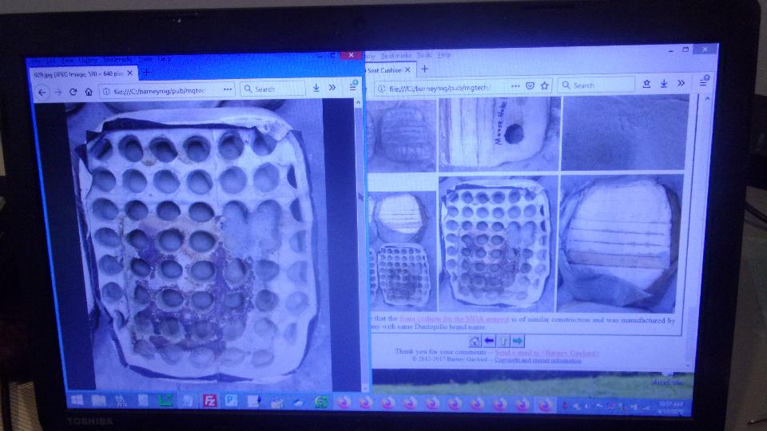Save page to Pocket in right browser
This screenshot has width=767, height=431.
[x=530, y=85]
